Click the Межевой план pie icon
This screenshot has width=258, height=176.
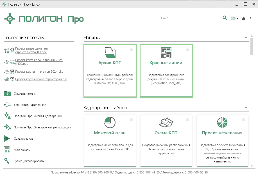click(x=110, y=122)
